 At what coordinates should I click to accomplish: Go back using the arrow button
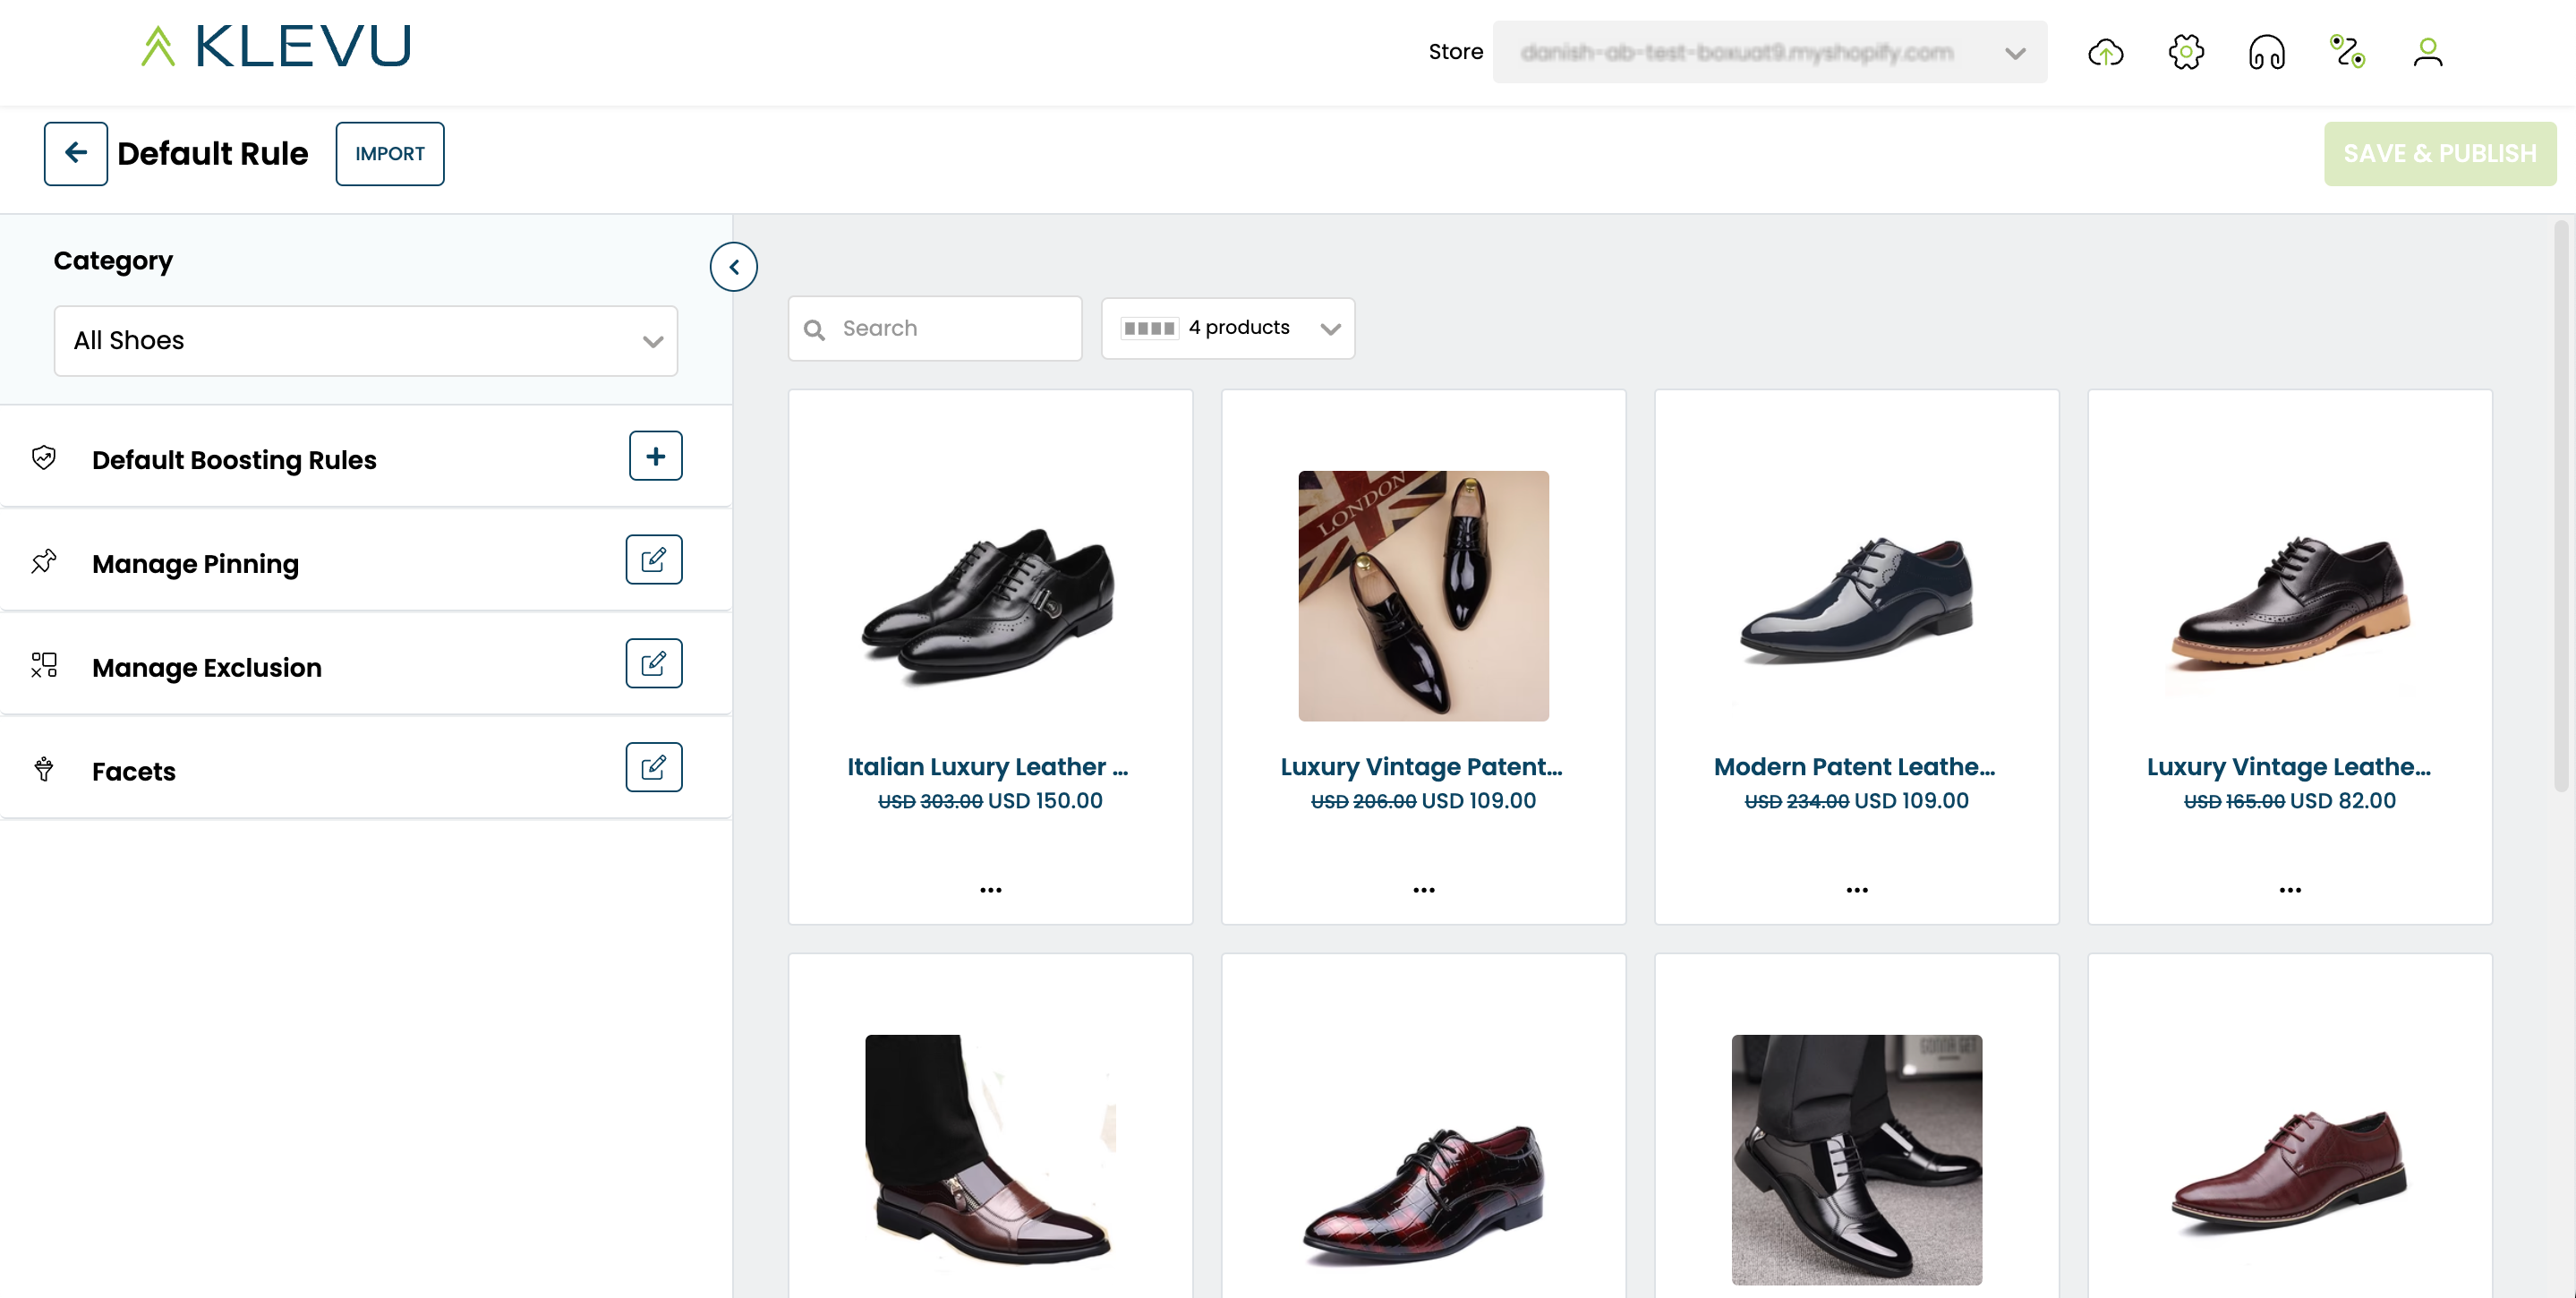coord(76,154)
